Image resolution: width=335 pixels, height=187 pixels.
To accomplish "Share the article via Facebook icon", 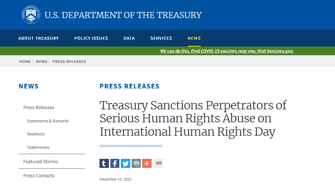I will (115, 163).
